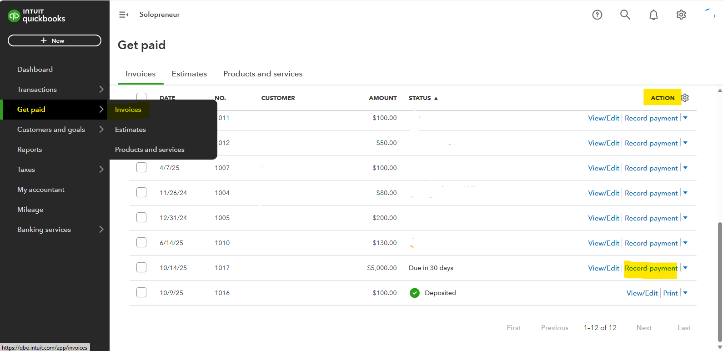This screenshot has width=723, height=351.
Task: Open action dropdown arrow for invoice 1016
Action: [x=685, y=293]
